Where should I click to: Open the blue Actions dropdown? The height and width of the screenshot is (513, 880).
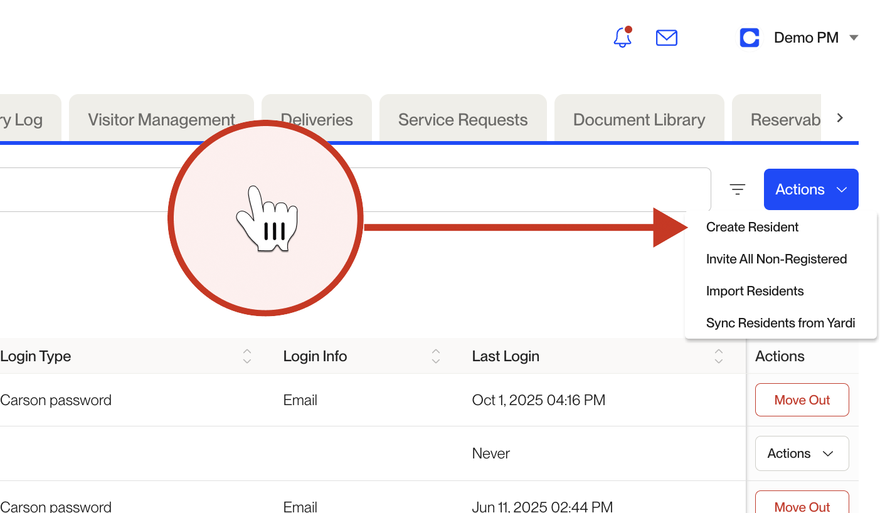pos(811,189)
